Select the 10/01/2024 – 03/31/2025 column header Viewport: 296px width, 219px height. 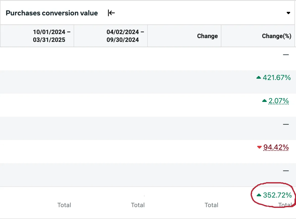49,36
